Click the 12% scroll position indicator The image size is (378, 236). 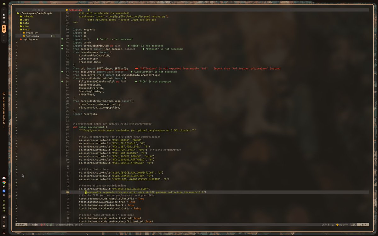pos(353,225)
